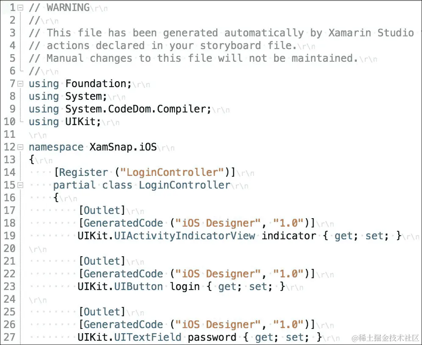
Task: Click the [Outlet] attribute on line 17
Action: [x=102, y=211]
